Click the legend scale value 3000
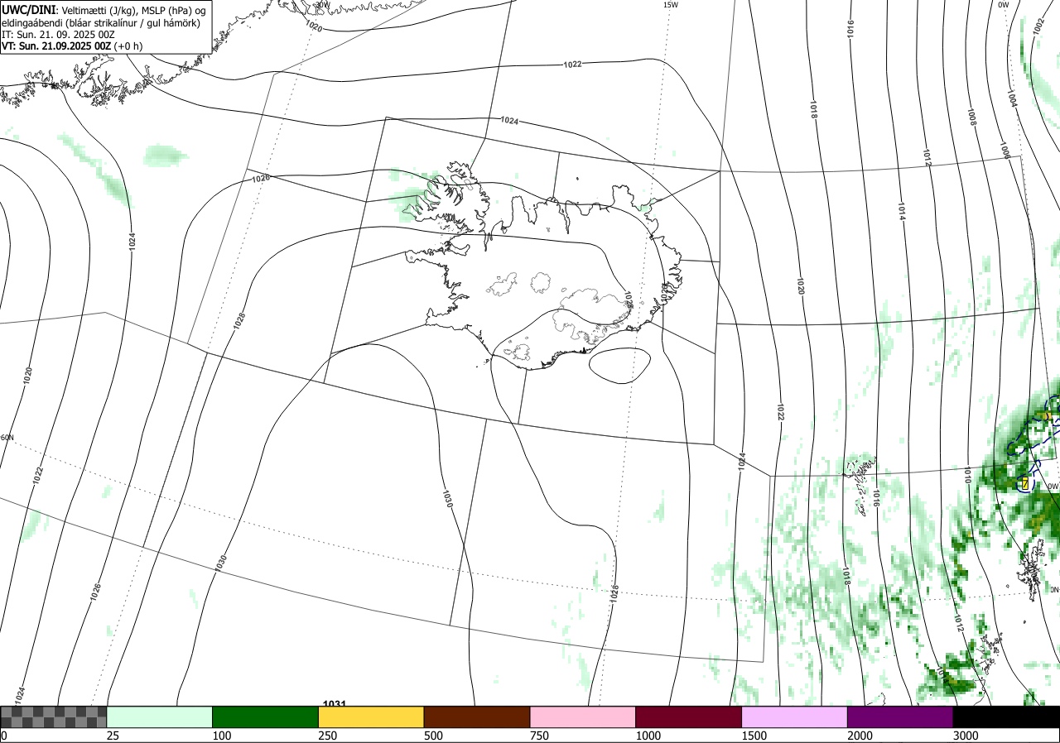 [966, 736]
